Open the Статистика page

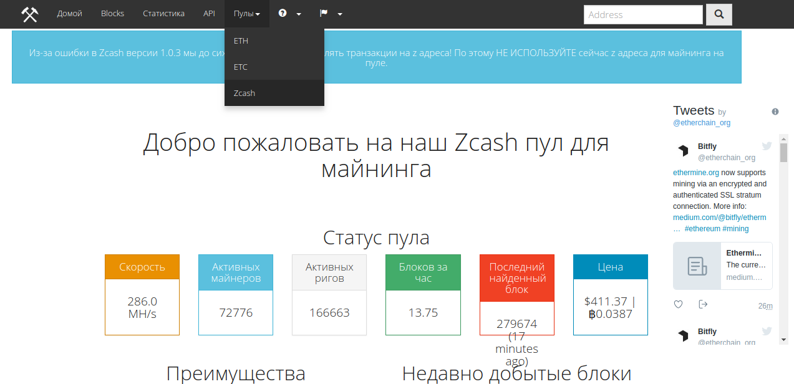click(163, 14)
